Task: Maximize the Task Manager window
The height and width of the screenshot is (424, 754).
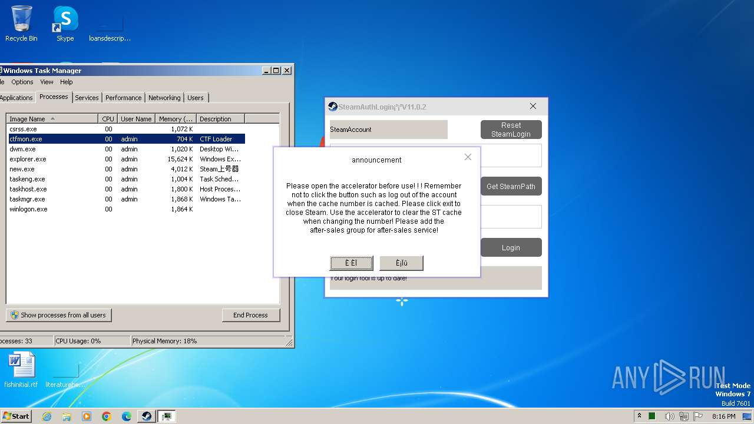Action: (276, 71)
